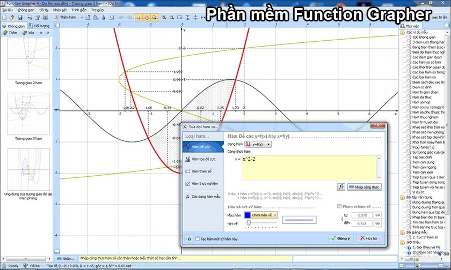Open library item Cac ham so co ban
The image size is (451, 270).
[426, 62]
